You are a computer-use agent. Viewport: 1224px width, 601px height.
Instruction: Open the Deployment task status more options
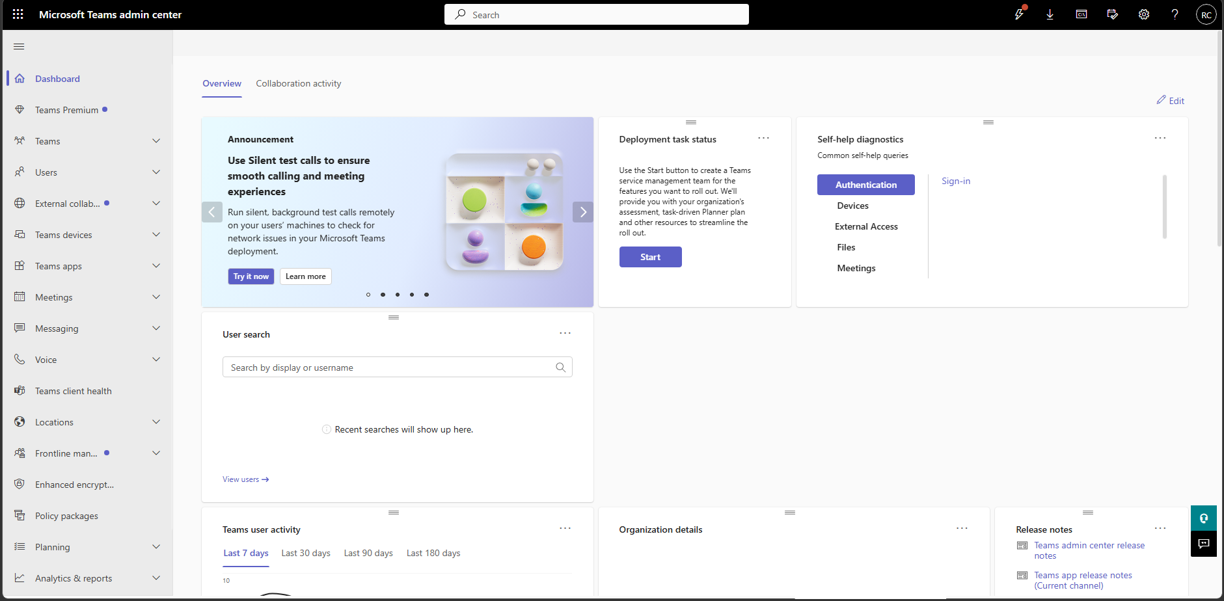[764, 139]
